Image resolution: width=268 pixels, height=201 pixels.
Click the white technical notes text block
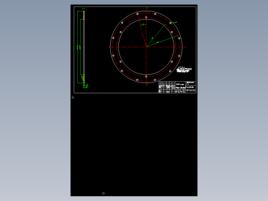pyautogui.click(x=184, y=70)
